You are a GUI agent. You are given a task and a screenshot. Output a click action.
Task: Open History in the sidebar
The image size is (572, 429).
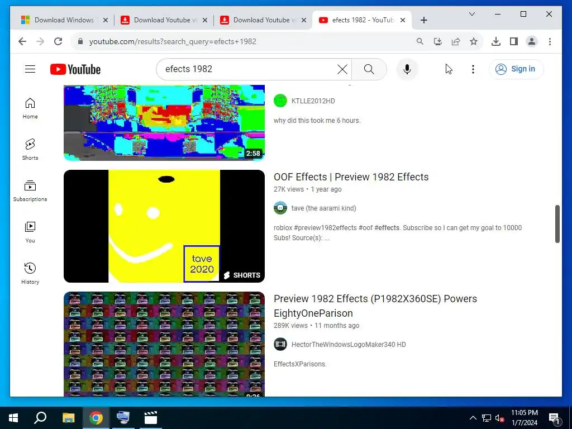click(30, 273)
